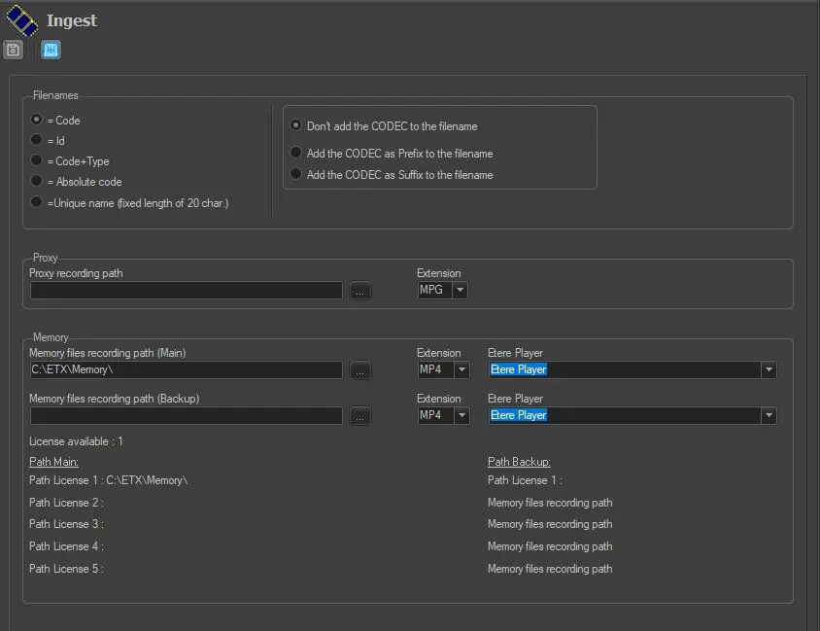Browse for the Main memory recording path

[x=360, y=370]
